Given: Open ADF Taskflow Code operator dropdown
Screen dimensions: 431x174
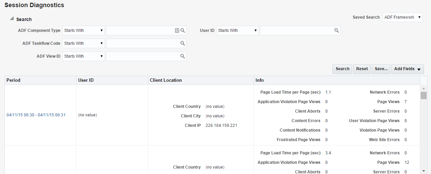Looking at the screenshot, I should pos(84,43).
